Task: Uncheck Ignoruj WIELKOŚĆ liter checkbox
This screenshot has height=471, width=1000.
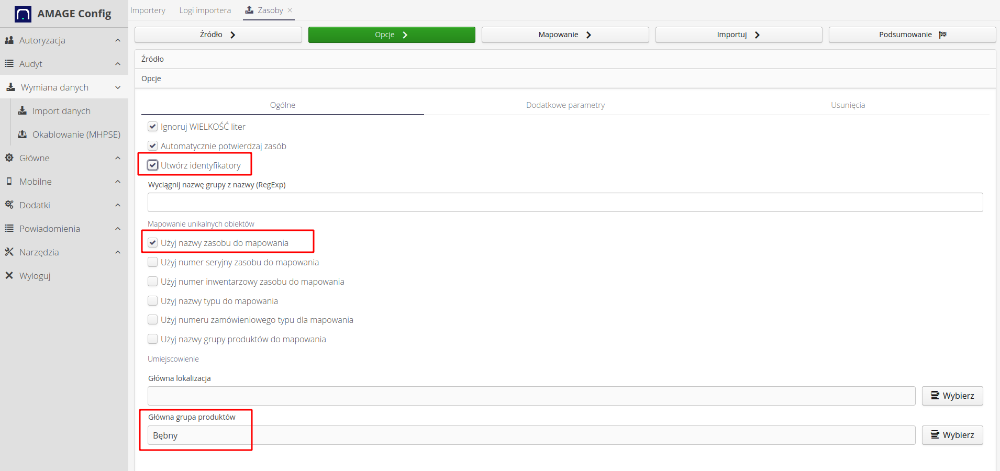Action: coord(153,127)
